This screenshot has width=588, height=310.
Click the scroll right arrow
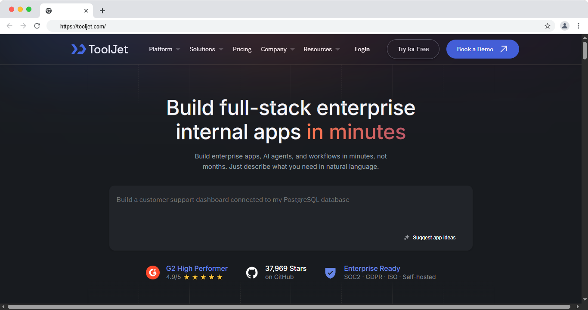pyautogui.click(x=578, y=307)
